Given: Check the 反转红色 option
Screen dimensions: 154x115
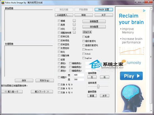Looking at the screenshot, I should 59,37.
